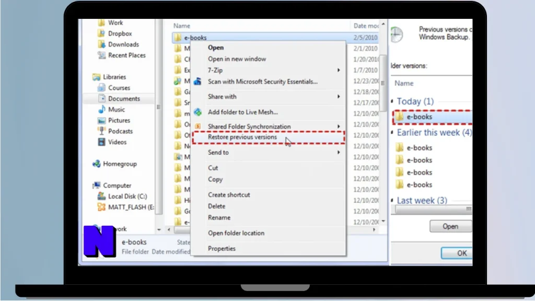Click the Local Disk (C:) drive icon
Image resolution: width=535 pixels, height=301 pixels.
click(x=101, y=196)
